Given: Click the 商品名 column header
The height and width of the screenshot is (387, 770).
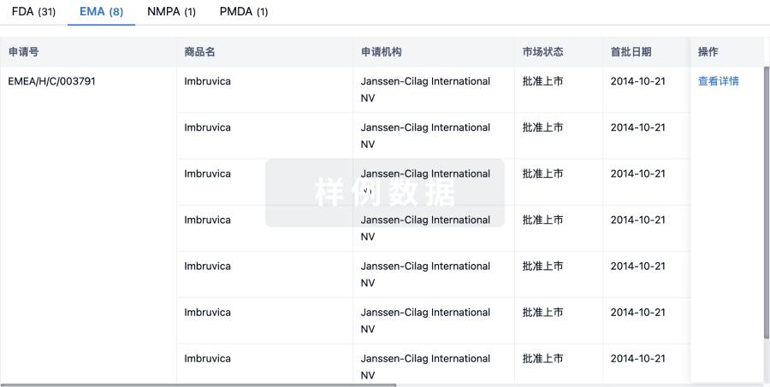Looking at the screenshot, I should point(199,52).
